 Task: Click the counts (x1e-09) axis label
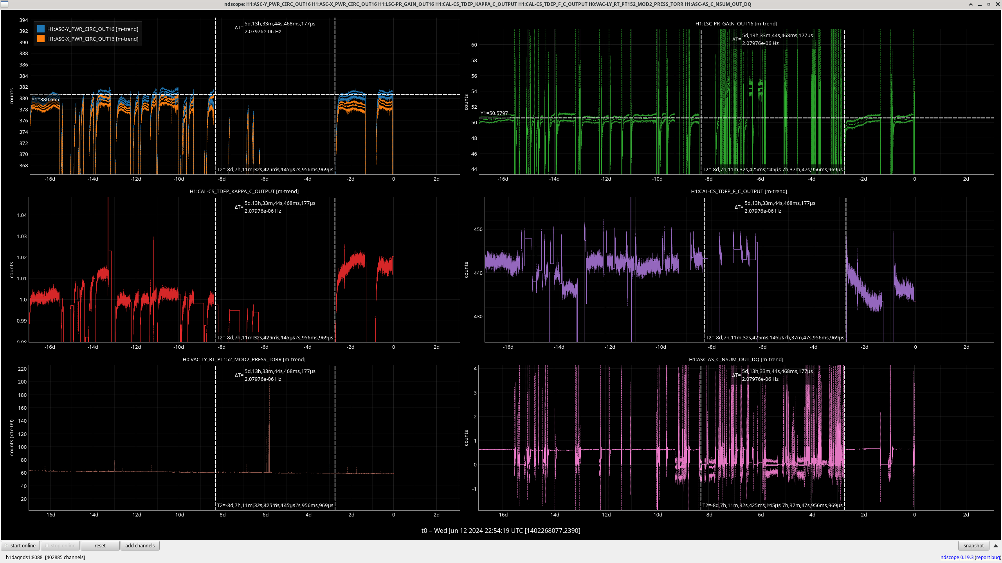pyautogui.click(x=11, y=437)
